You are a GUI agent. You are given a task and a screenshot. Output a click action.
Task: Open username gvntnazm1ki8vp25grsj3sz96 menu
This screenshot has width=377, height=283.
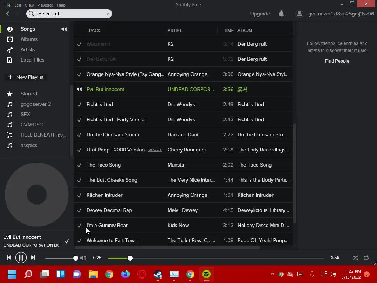341,14
